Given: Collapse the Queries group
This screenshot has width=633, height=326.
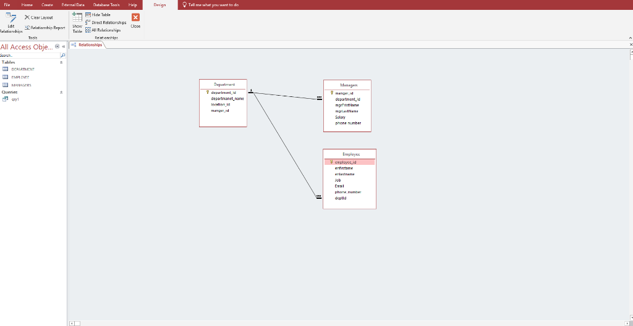Looking at the screenshot, I should coord(61,93).
